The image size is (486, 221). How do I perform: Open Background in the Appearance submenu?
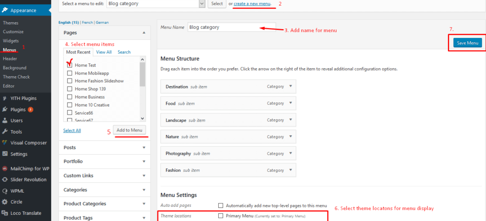pyautogui.click(x=15, y=68)
